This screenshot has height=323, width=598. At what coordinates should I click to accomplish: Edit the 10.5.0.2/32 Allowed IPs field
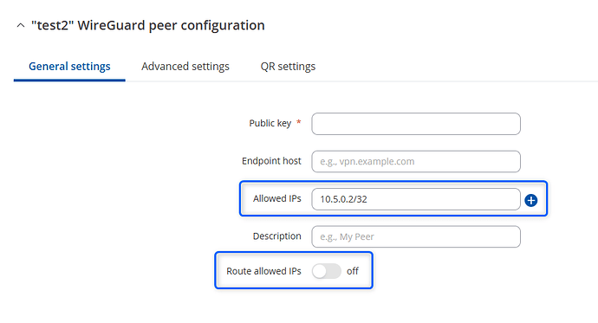416,199
